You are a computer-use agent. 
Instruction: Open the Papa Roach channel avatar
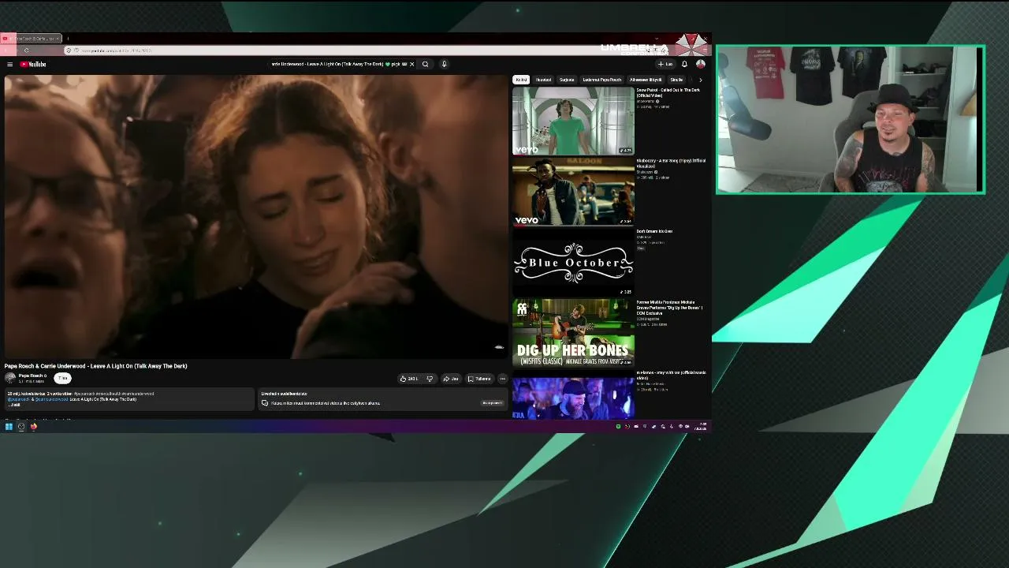(x=10, y=378)
